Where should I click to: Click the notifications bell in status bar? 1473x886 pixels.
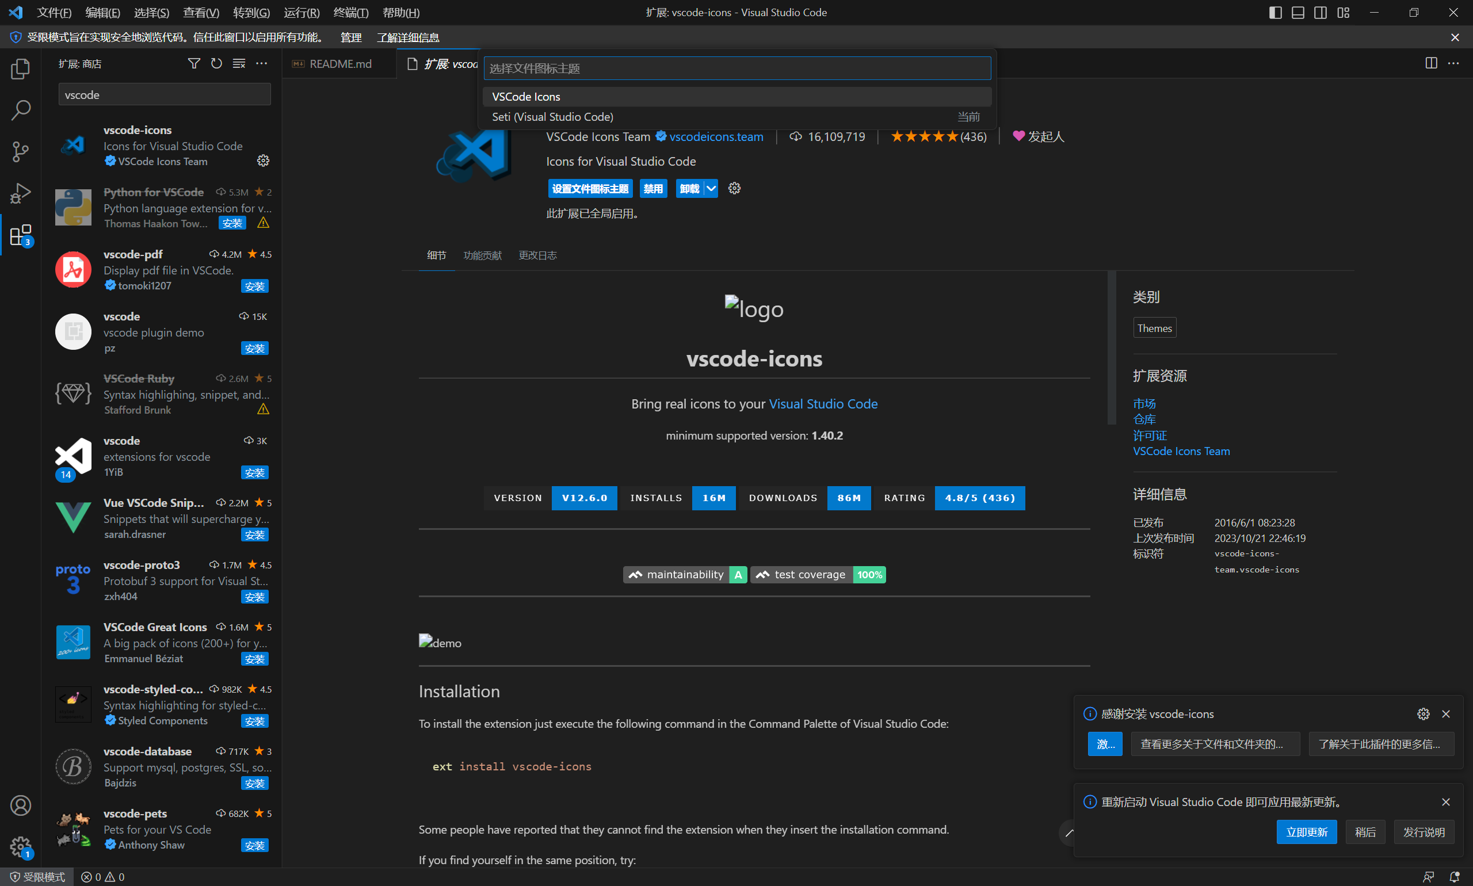[x=1454, y=877]
